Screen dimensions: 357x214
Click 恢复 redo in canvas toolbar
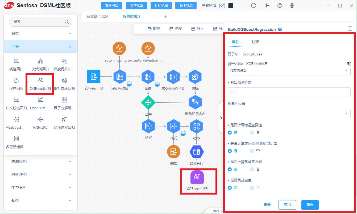[x=176, y=29]
